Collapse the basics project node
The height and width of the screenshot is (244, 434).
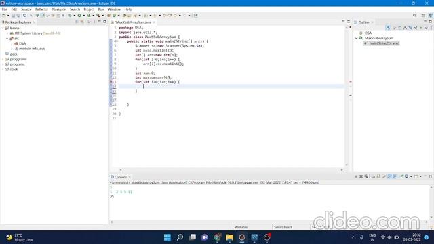point(3,28)
